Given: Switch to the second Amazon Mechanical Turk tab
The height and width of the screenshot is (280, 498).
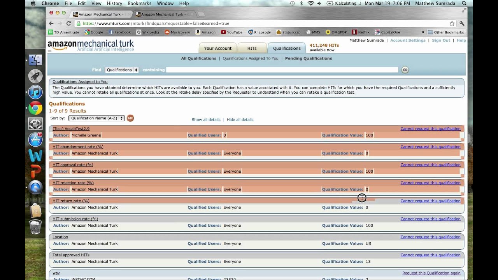Looking at the screenshot, I should tap(163, 14).
